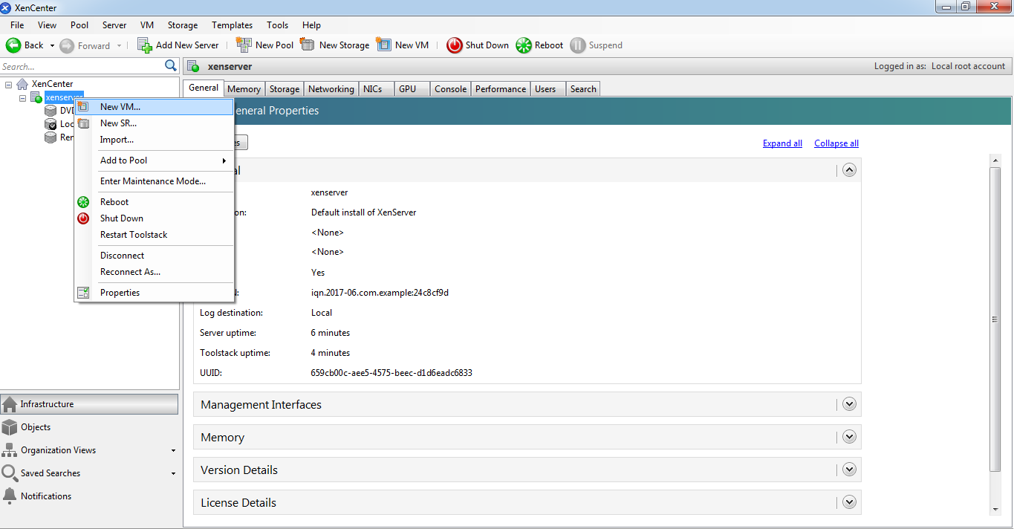This screenshot has height=529, width=1014.
Task: Click into the Search... input field
Action: click(x=82, y=66)
